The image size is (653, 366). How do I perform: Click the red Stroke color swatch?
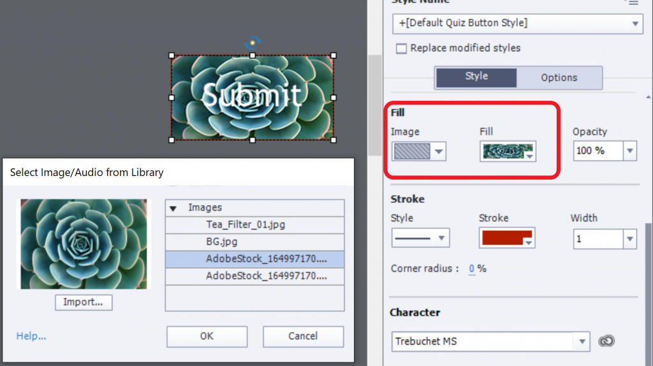tap(507, 238)
